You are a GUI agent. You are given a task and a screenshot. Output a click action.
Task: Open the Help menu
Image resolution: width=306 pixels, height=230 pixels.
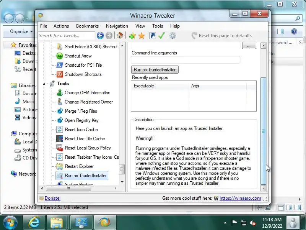(x=175, y=26)
